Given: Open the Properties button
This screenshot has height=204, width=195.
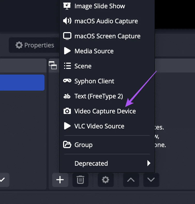Looking at the screenshot, I should pyautogui.click(x=34, y=45).
